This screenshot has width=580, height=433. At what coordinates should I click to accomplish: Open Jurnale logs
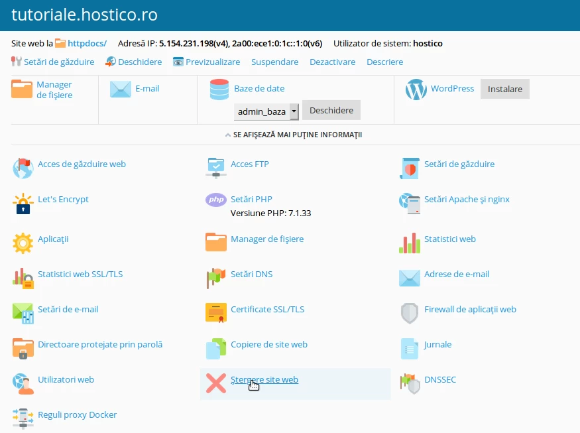click(436, 344)
